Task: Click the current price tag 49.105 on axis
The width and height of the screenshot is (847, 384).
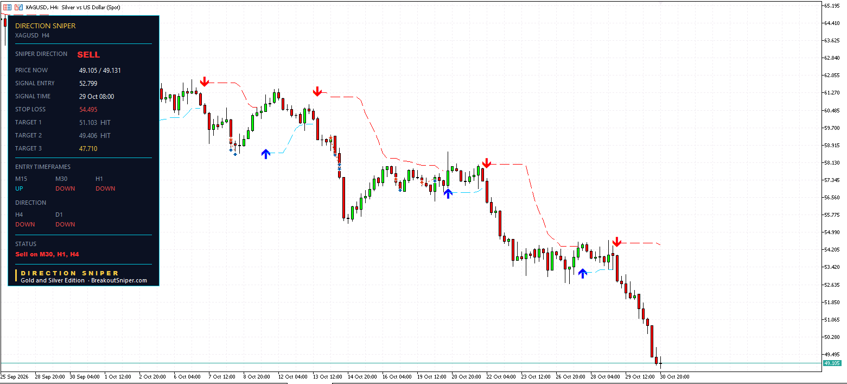Action: click(832, 363)
